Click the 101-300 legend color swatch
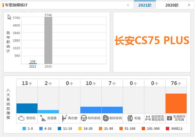 coord(144,129)
